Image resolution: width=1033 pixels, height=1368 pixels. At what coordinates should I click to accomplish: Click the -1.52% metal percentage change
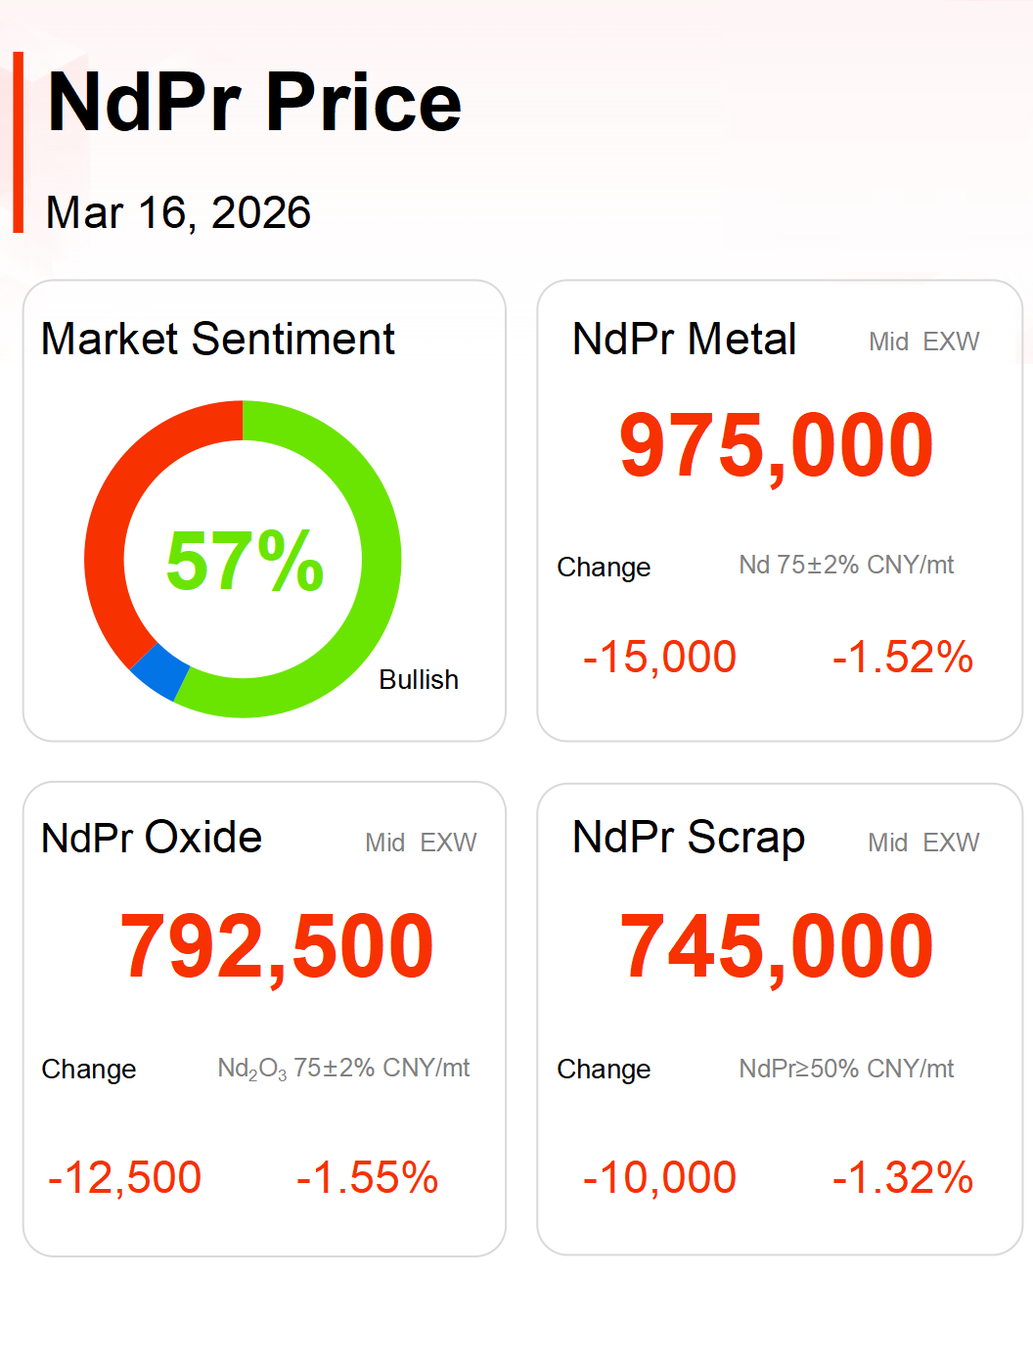tap(902, 657)
